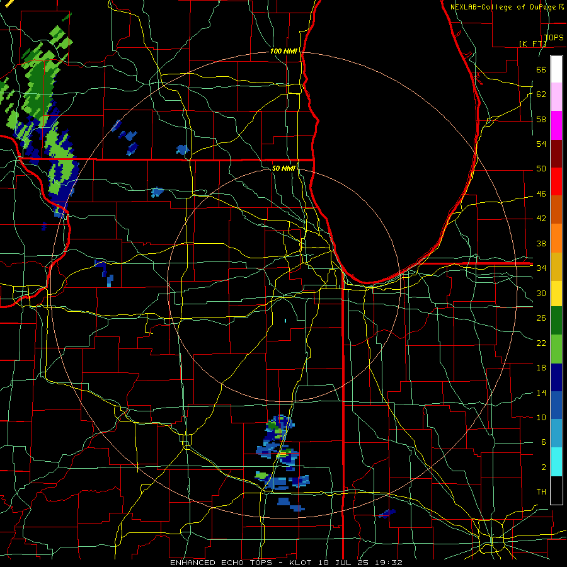Screen dimensions: 567x567
Task: Select the "26" scale label
Action: click(541, 318)
